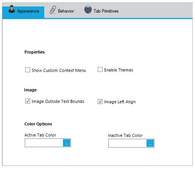
Task: Click the Color Options heading
Action: click(38, 124)
